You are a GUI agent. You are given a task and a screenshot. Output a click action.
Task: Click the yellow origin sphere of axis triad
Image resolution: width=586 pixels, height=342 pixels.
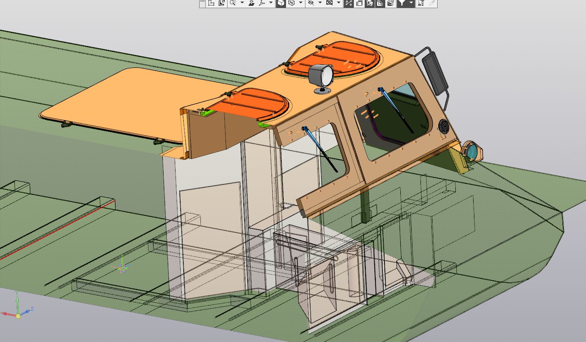point(18,316)
